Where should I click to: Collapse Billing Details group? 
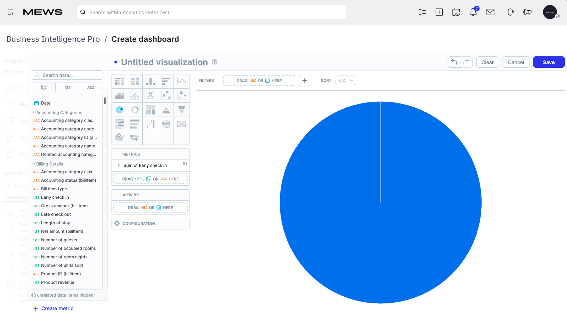pyautogui.click(x=47, y=164)
